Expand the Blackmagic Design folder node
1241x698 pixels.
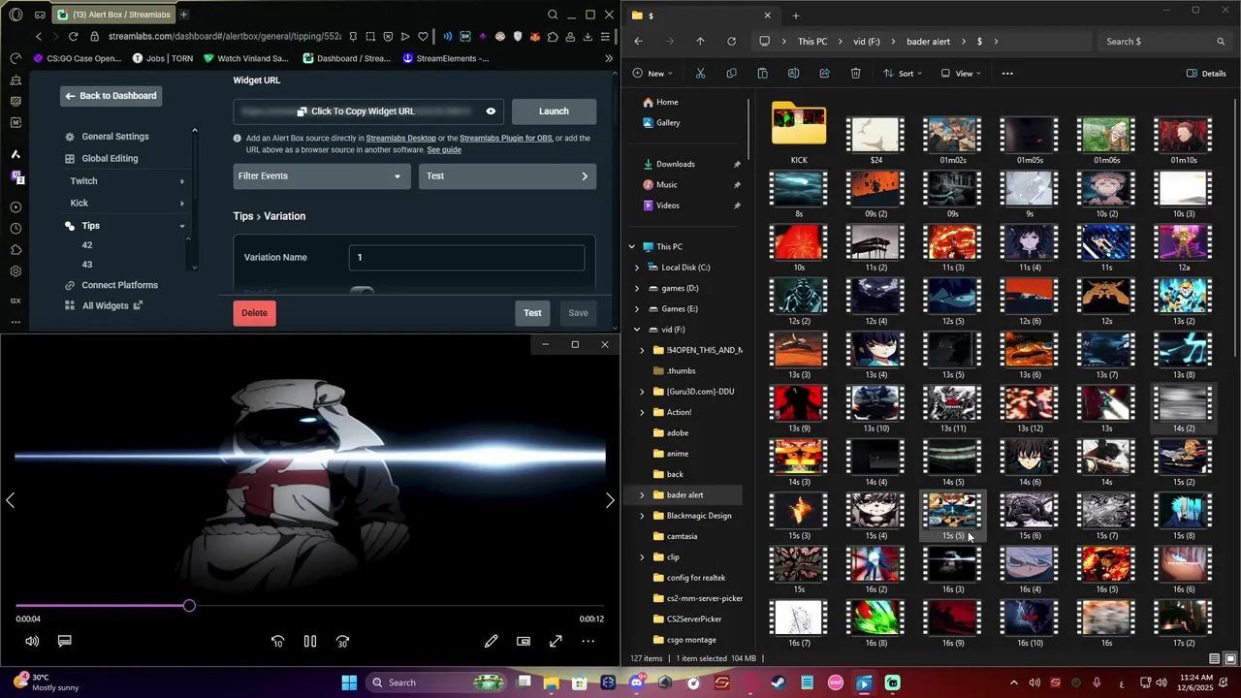click(x=642, y=516)
